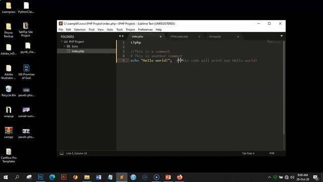Show hidden system tray icons
323x182 pixels.
click(270, 177)
